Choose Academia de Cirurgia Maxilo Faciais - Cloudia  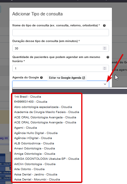(46, 112)
